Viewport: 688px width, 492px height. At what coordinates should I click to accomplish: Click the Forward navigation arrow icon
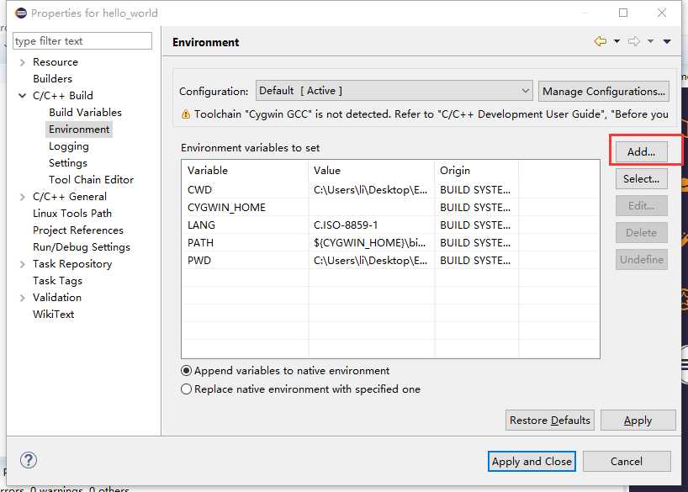(634, 41)
